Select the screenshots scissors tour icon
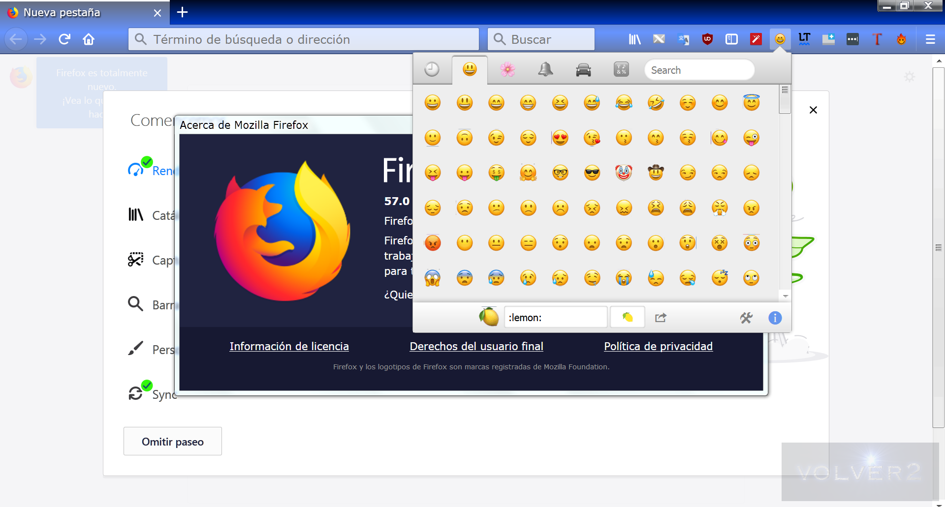The width and height of the screenshot is (945, 507). point(135,259)
